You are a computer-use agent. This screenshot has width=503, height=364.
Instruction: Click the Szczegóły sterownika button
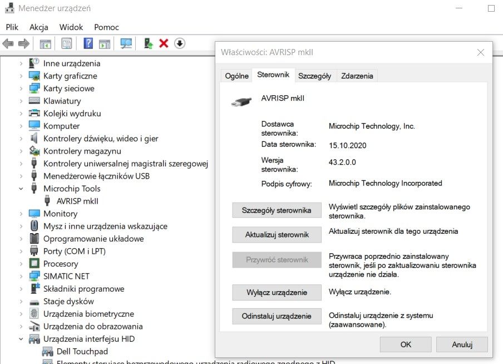pyautogui.click(x=277, y=210)
